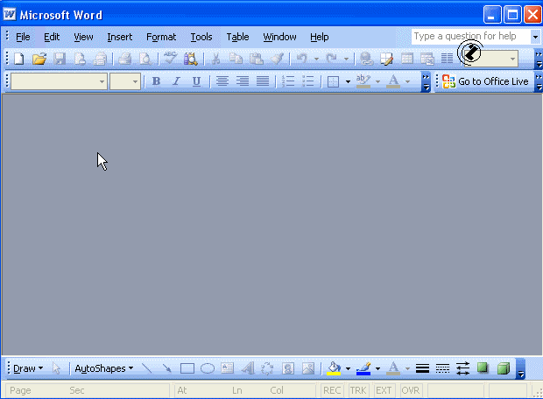The height and width of the screenshot is (399, 543).
Task: Open the Tools menu
Action: click(x=201, y=37)
